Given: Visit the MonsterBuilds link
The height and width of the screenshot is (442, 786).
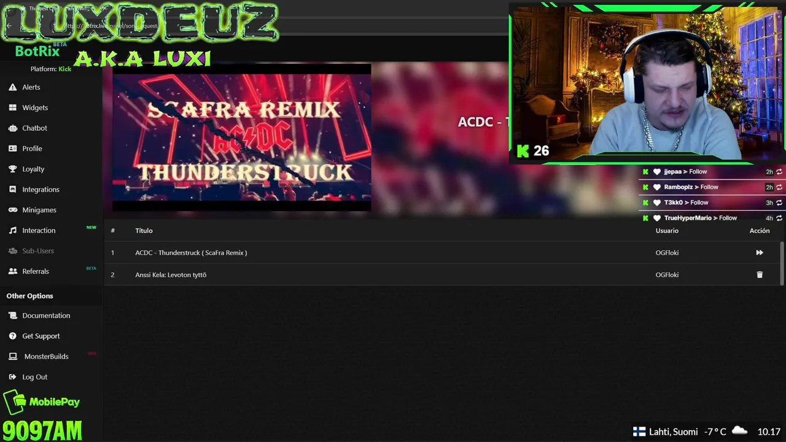Looking at the screenshot, I should [47, 357].
